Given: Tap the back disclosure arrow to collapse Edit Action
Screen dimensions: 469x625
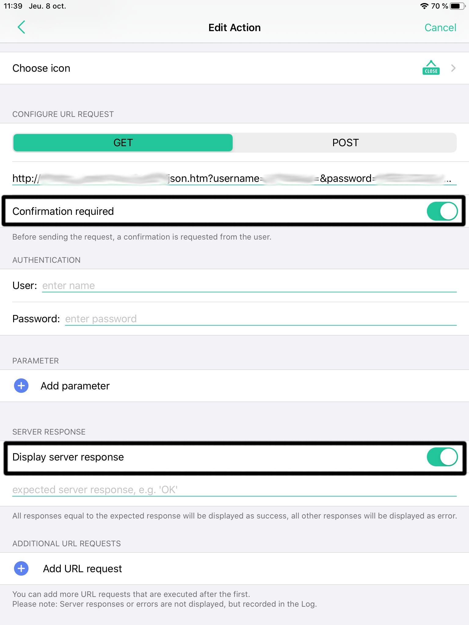Looking at the screenshot, I should (21, 27).
